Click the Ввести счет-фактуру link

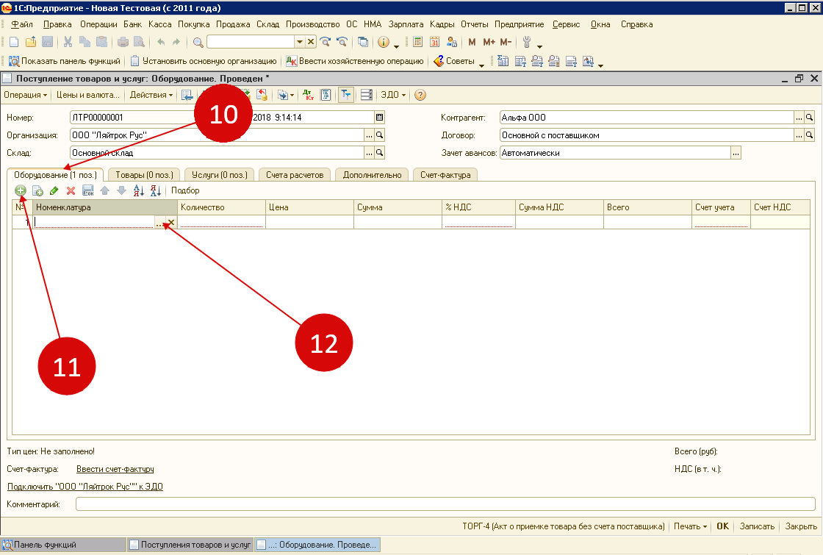pos(115,469)
